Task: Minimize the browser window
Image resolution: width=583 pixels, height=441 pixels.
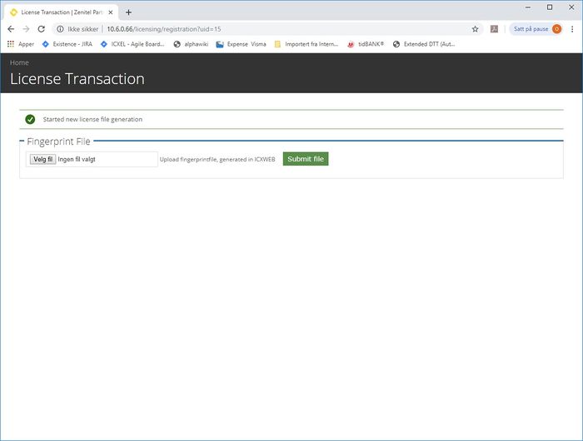Action: coord(528,7)
